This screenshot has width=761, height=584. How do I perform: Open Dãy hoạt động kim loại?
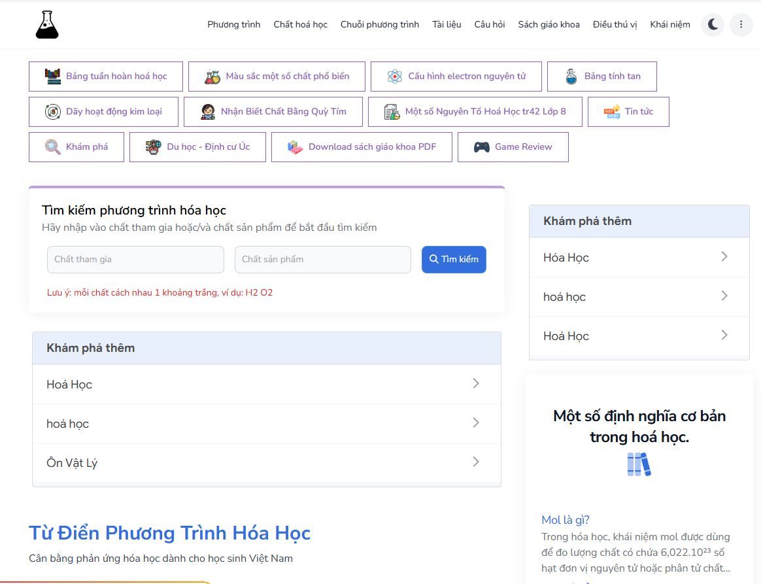coord(103,112)
